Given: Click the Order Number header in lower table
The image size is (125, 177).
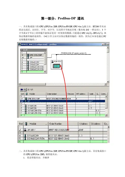Looking at the screenshot, I should pyautogui.click(x=63, y=124).
